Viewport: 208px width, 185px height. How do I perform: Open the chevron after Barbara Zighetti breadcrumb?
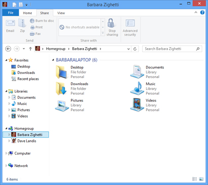point(100,49)
